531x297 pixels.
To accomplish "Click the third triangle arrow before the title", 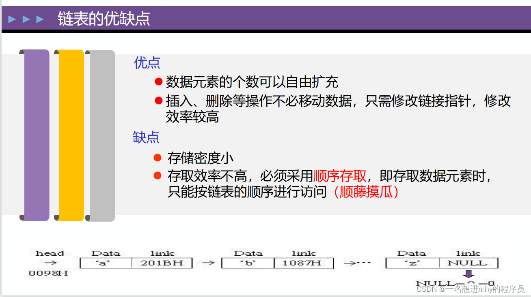I will [39, 19].
